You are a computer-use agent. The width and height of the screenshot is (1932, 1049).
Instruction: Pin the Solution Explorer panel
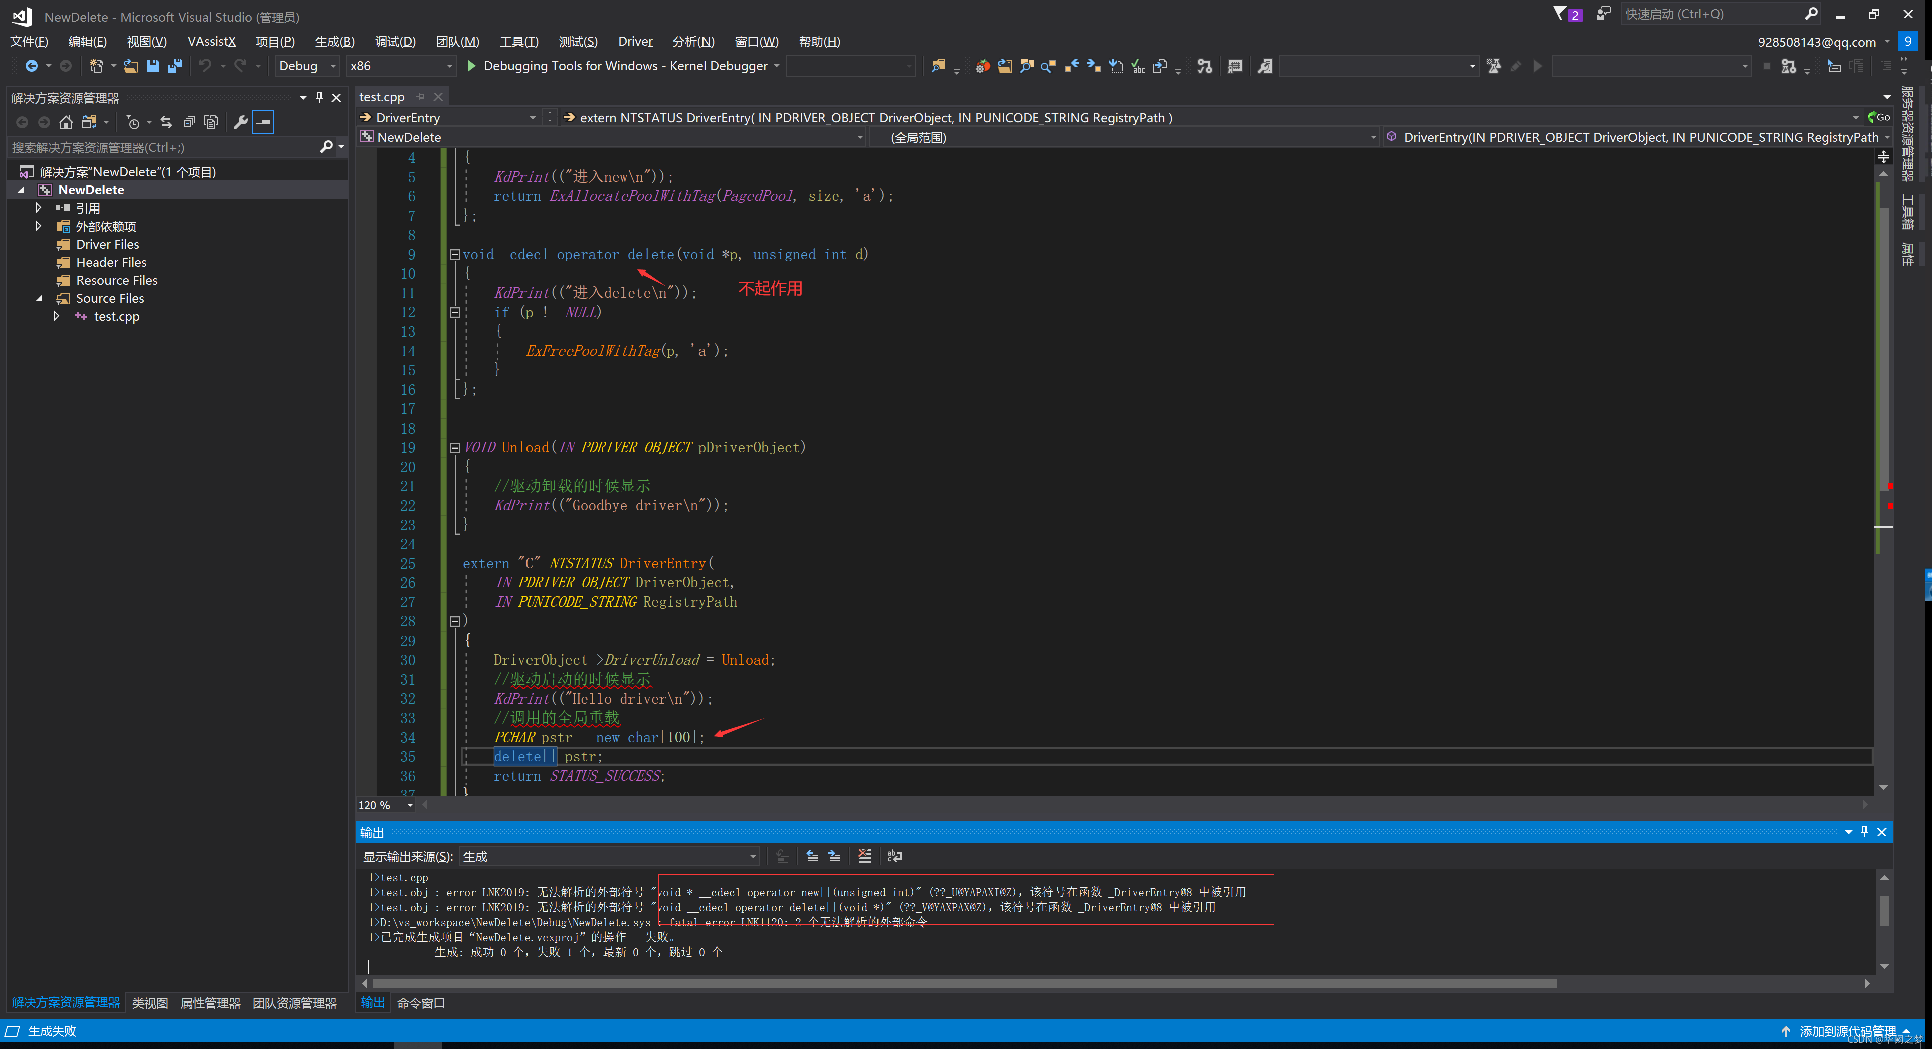(319, 97)
